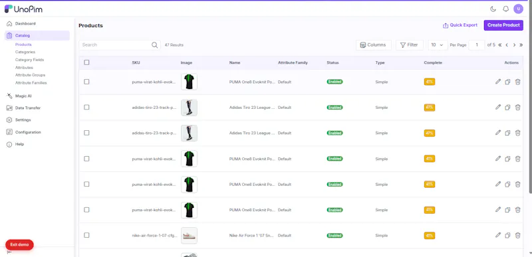Tick checkbox of lower Adidas Tiro row
Image resolution: width=532 pixels, height=257 pixels.
(x=86, y=133)
